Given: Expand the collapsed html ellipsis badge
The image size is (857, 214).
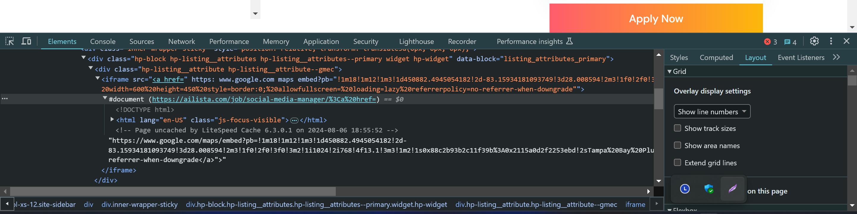Looking at the screenshot, I should [294, 120].
